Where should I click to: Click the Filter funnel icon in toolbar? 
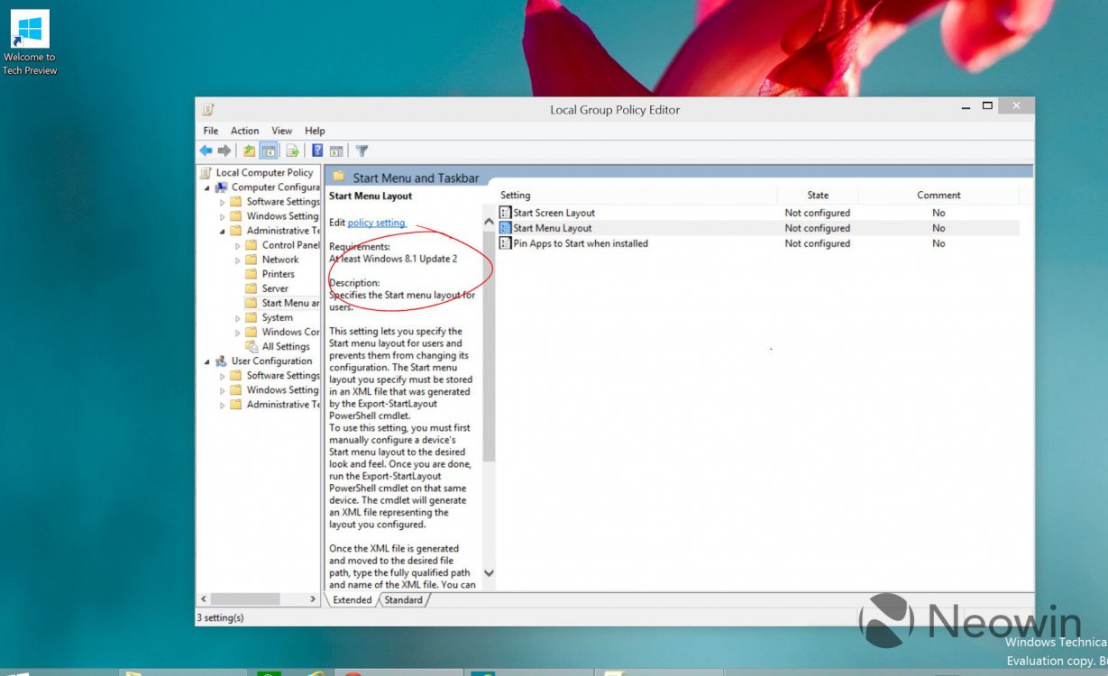pyautogui.click(x=362, y=151)
